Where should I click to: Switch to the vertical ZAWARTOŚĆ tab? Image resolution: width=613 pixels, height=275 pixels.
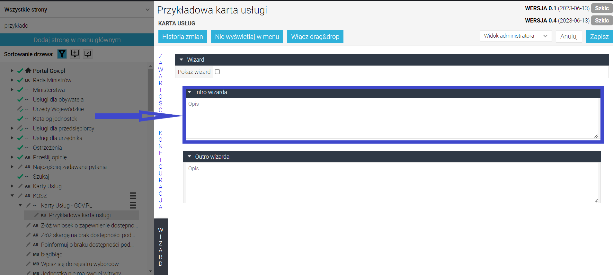click(x=161, y=83)
